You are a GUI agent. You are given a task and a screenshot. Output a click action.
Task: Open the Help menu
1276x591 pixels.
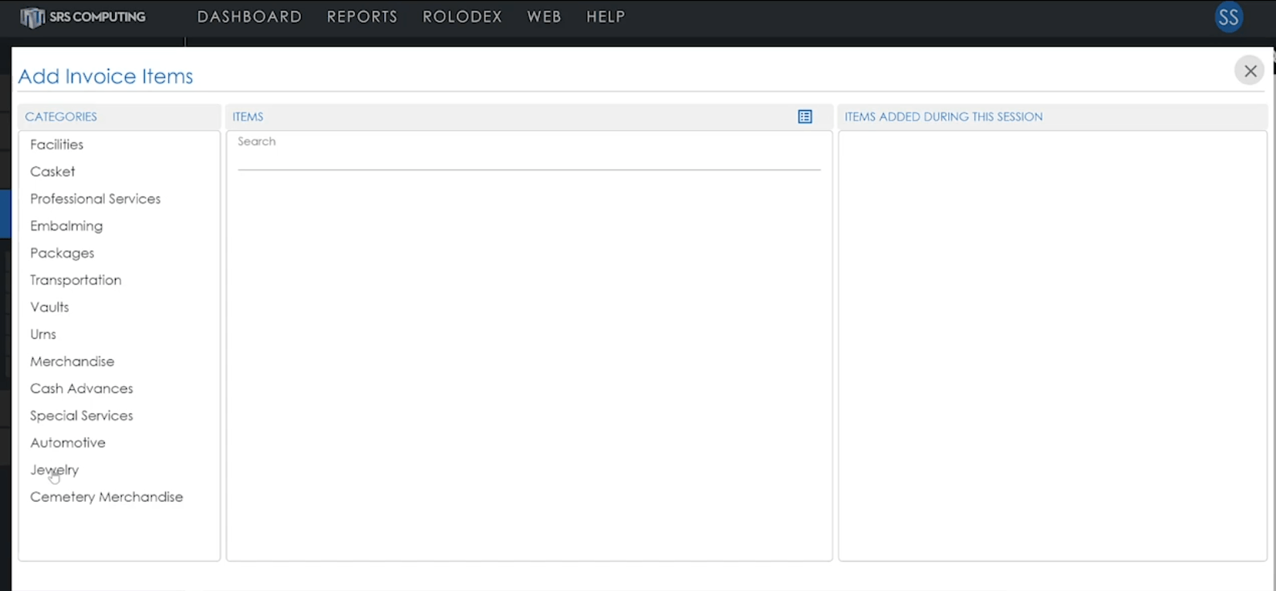tap(606, 17)
